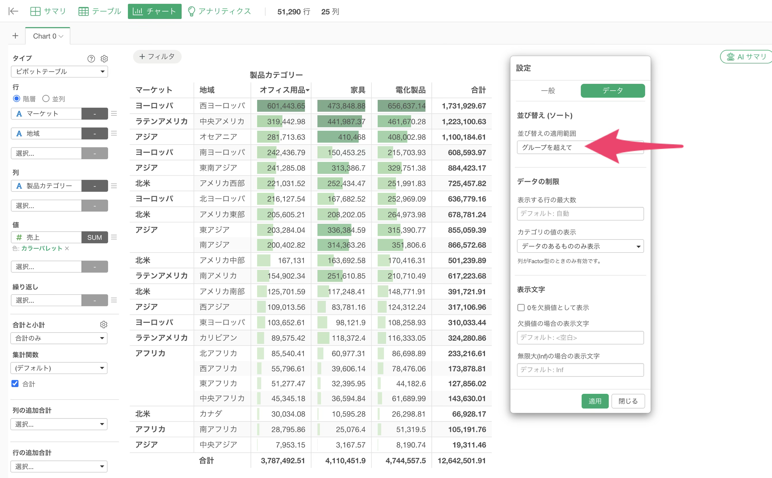The width and height of the screenshot is (772, 478).
Task: Open the サマリ summary view
Action: 48,12
